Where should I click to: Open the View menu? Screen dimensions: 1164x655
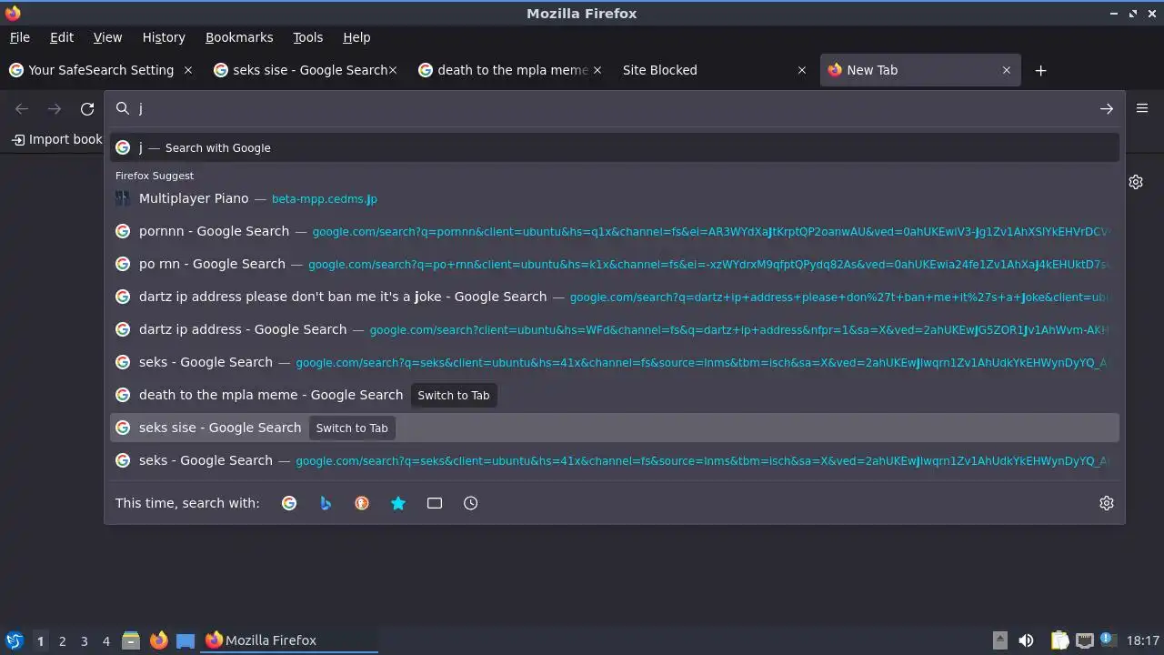point(107,37)
